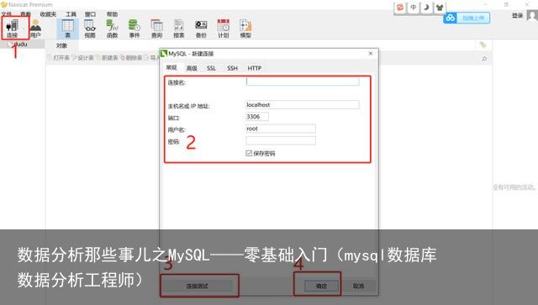
Task: Switch to the SSL tab
Action: point(211,68)
